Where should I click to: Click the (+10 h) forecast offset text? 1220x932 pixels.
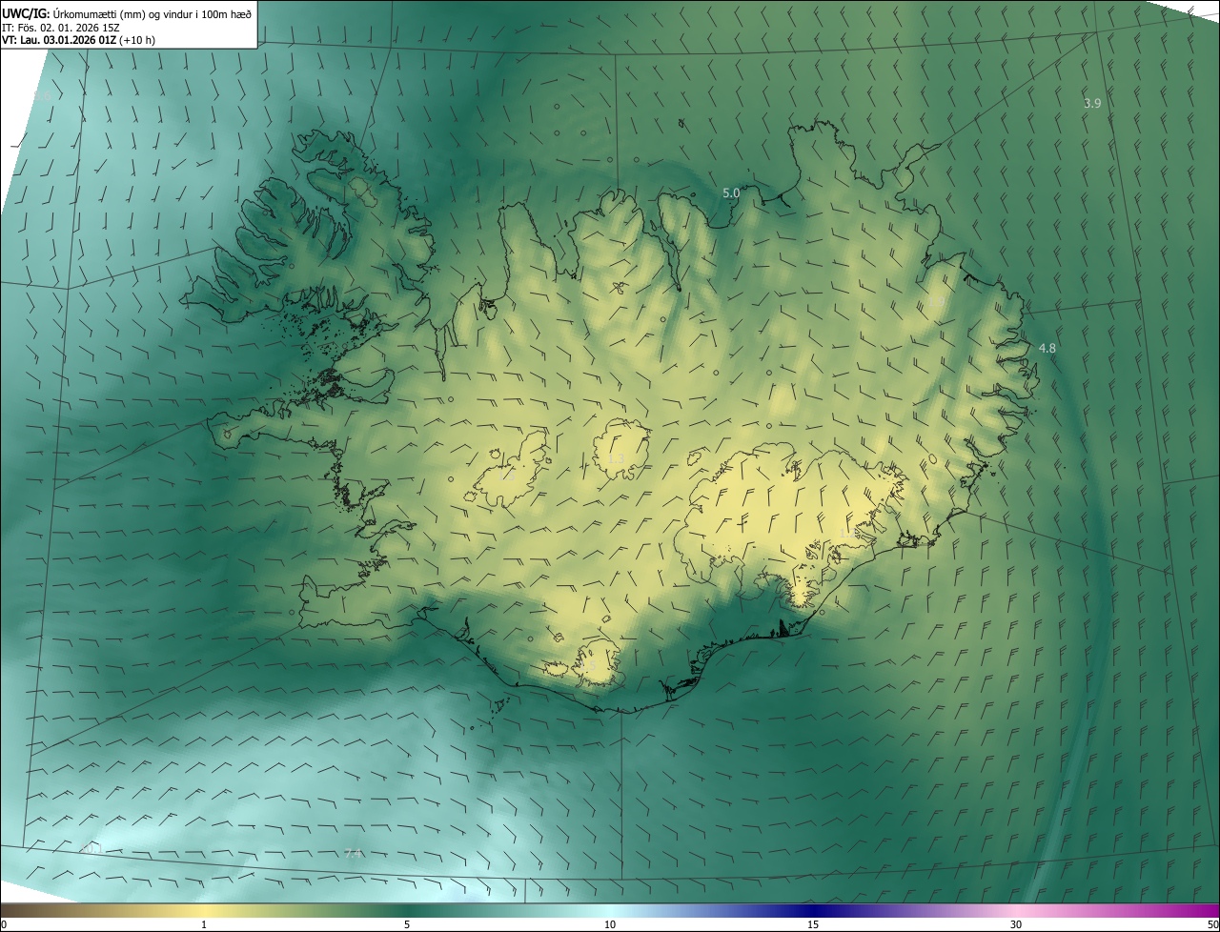(x=137, y=40)
